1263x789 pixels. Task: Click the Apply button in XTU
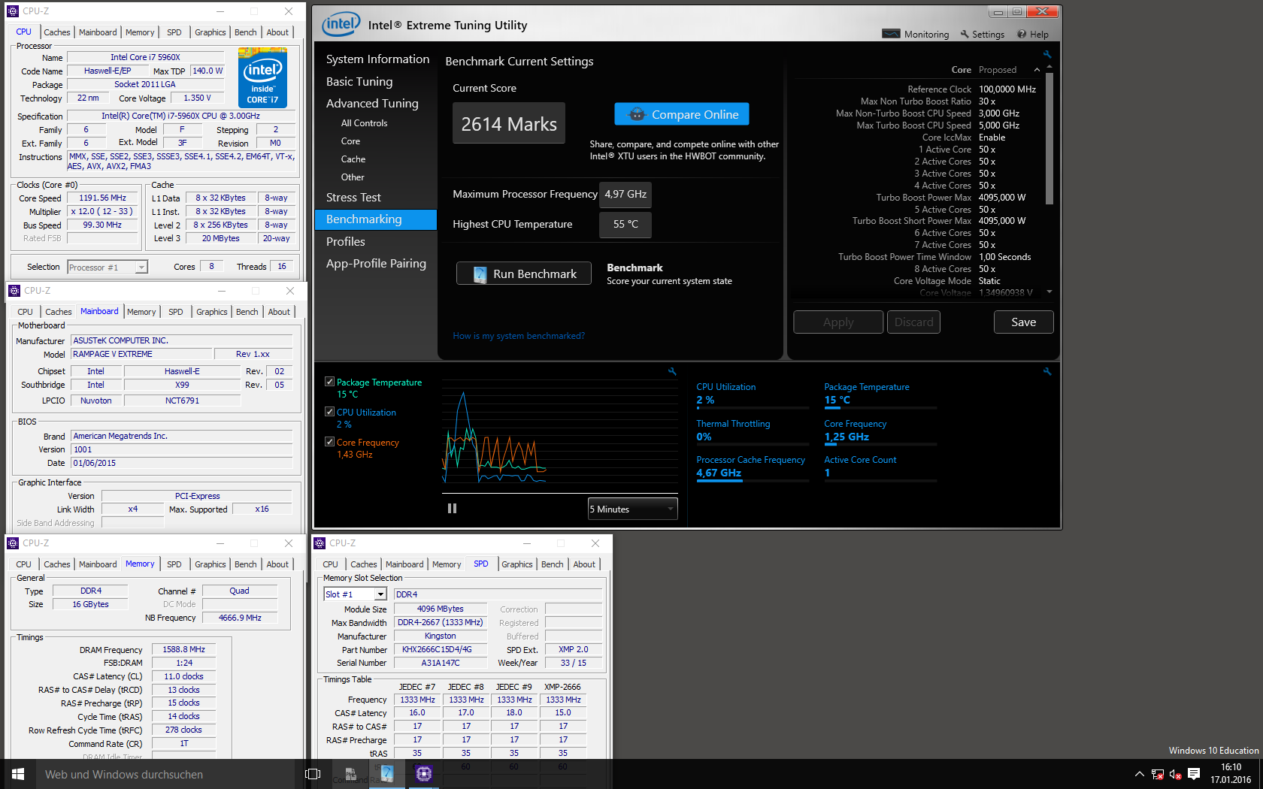(x=838, y=322)
